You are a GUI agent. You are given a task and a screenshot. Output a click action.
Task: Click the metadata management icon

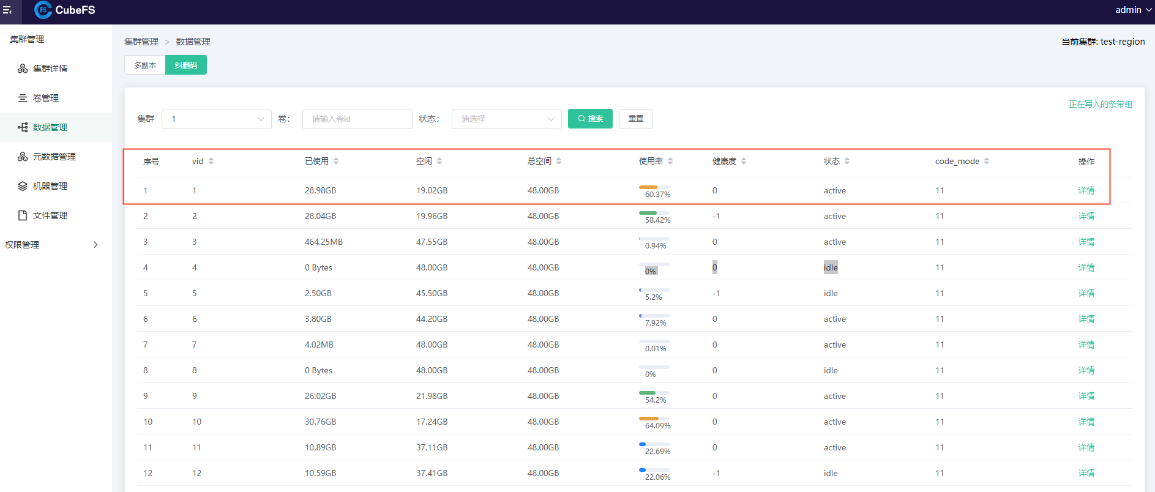click(23, 157)
